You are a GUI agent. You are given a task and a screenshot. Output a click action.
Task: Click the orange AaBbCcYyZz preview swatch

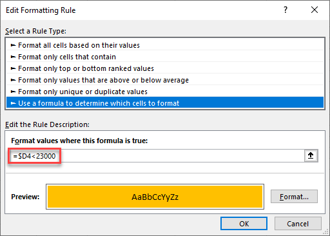[155, 197]
